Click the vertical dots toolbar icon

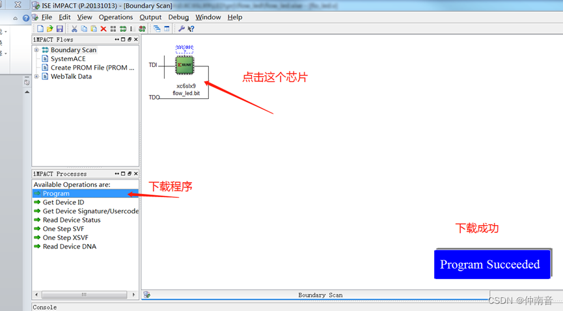click(131, 29)
